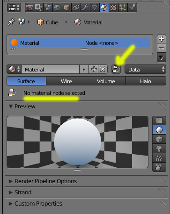Image resolution: width=170 pixels, height=214 pixels.
Task: Open the Object constraints chain tab
Action: [x=76, y=7]
